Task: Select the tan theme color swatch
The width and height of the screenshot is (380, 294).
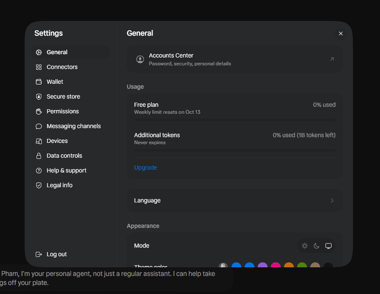Action: [315, 265]
